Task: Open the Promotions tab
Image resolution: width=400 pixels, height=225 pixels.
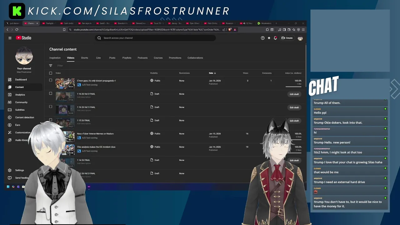Action: pyautogui.click(x=175, y=58)
